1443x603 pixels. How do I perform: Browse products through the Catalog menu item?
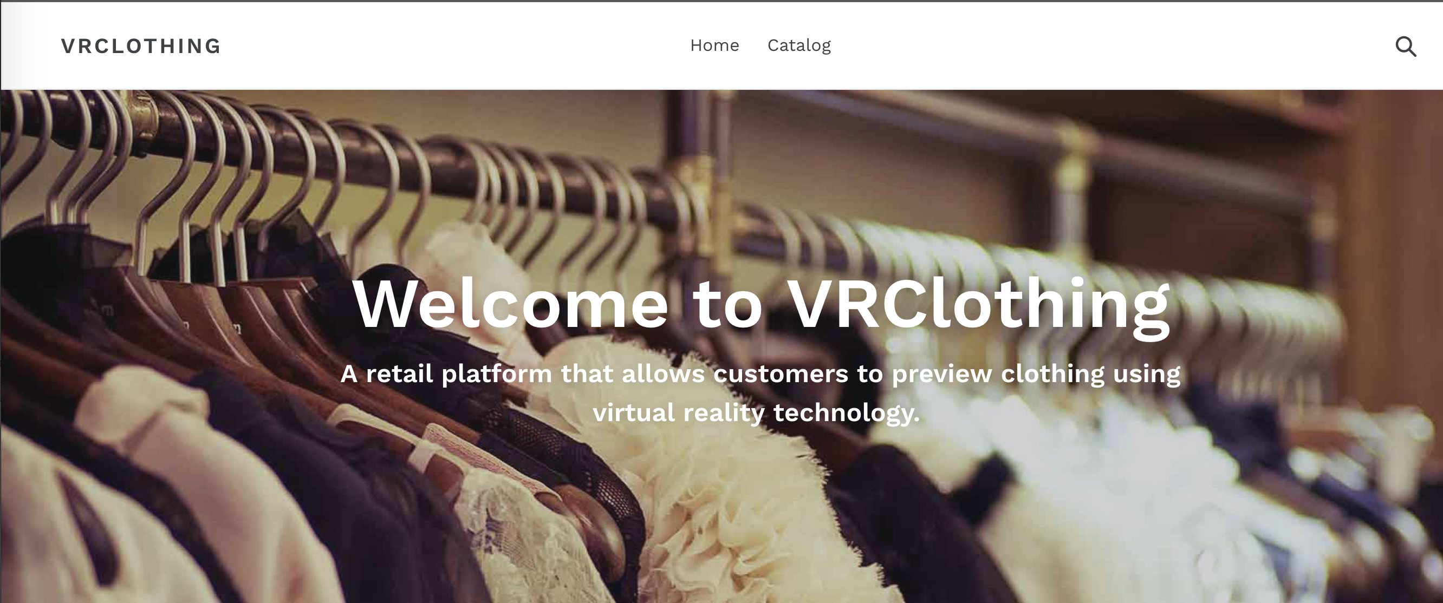point(799,45)
